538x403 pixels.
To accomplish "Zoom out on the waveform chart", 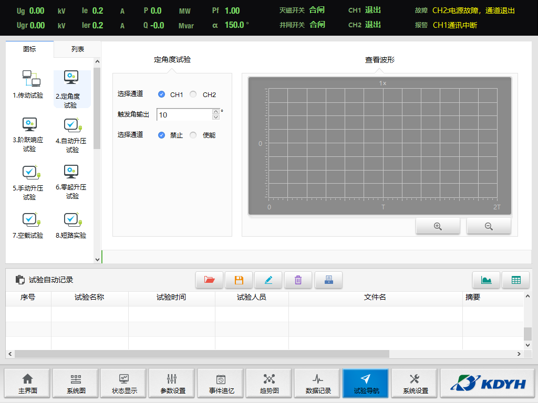I will pos(489,226).
